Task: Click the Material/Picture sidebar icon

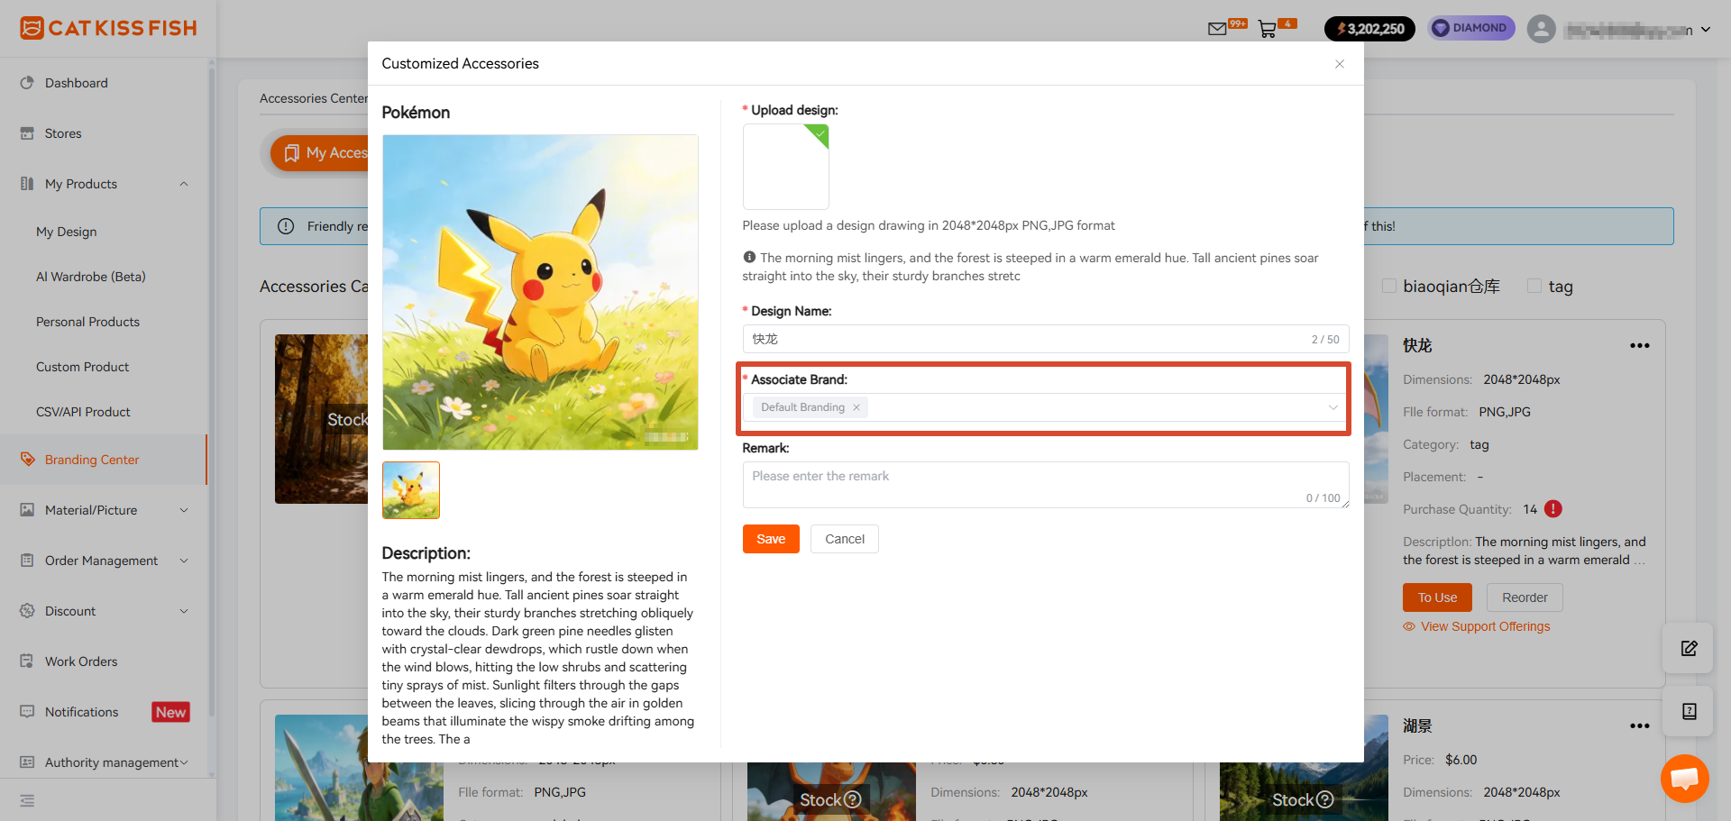Action: pyautogui.click(x=27, y=510)
